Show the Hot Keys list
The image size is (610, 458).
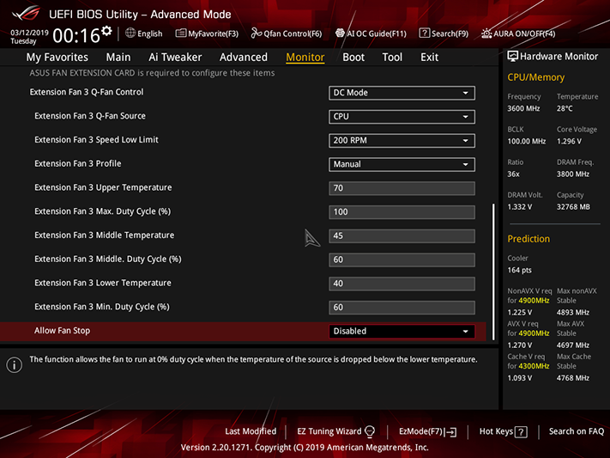click(503, 431)
